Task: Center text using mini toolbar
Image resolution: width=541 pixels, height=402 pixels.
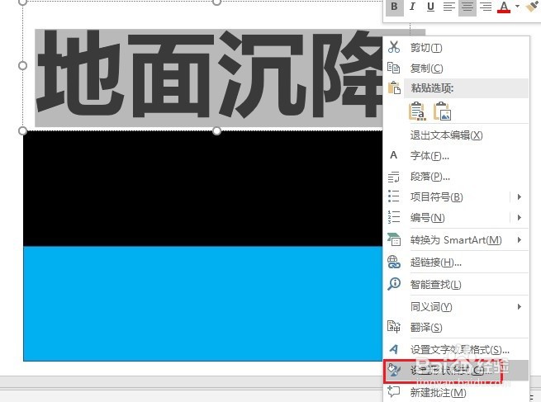Action: 467,7
